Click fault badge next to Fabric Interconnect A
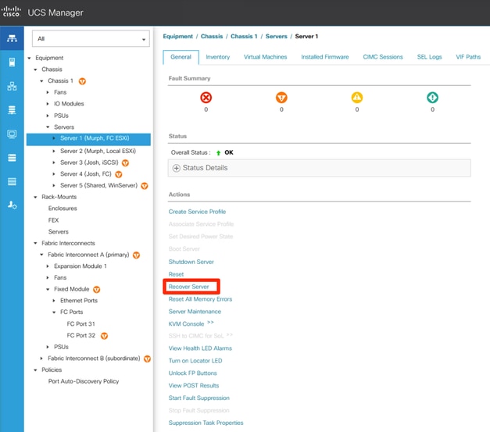Image resolution: width=490 pixels, height=432 pixels. click(x=136, y=255)
